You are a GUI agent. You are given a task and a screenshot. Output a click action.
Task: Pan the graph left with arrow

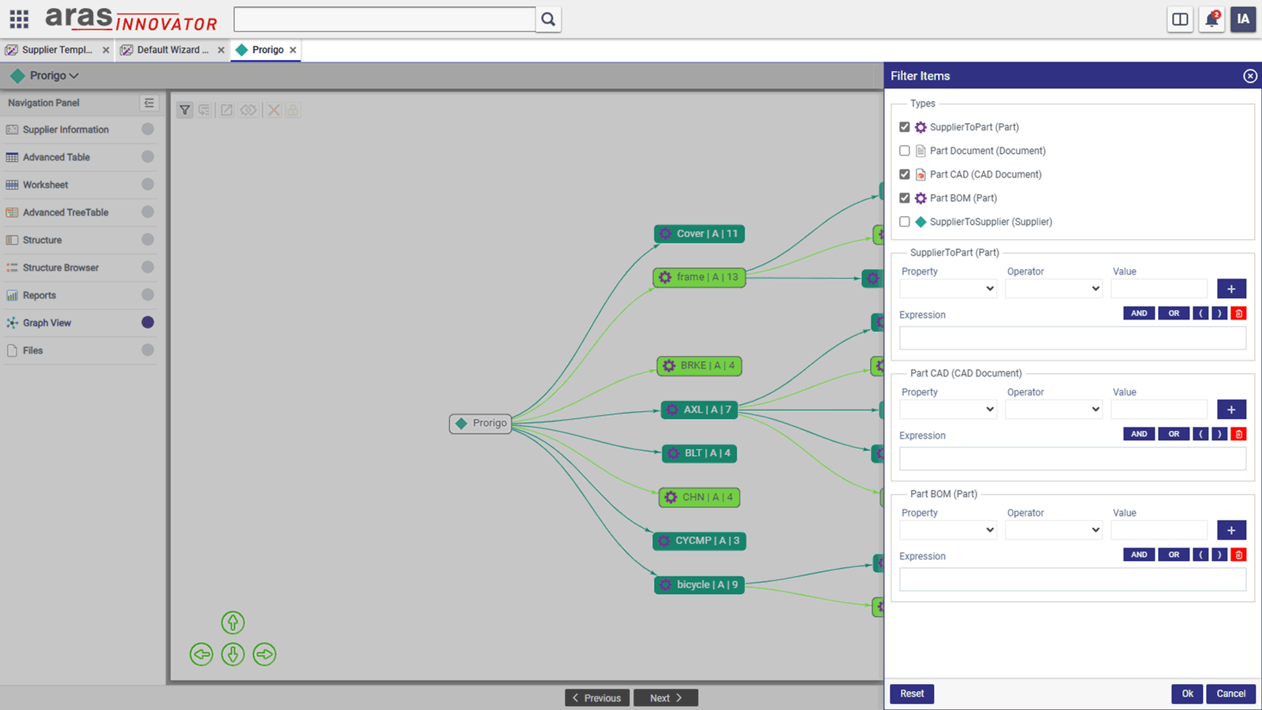[201, 654]
